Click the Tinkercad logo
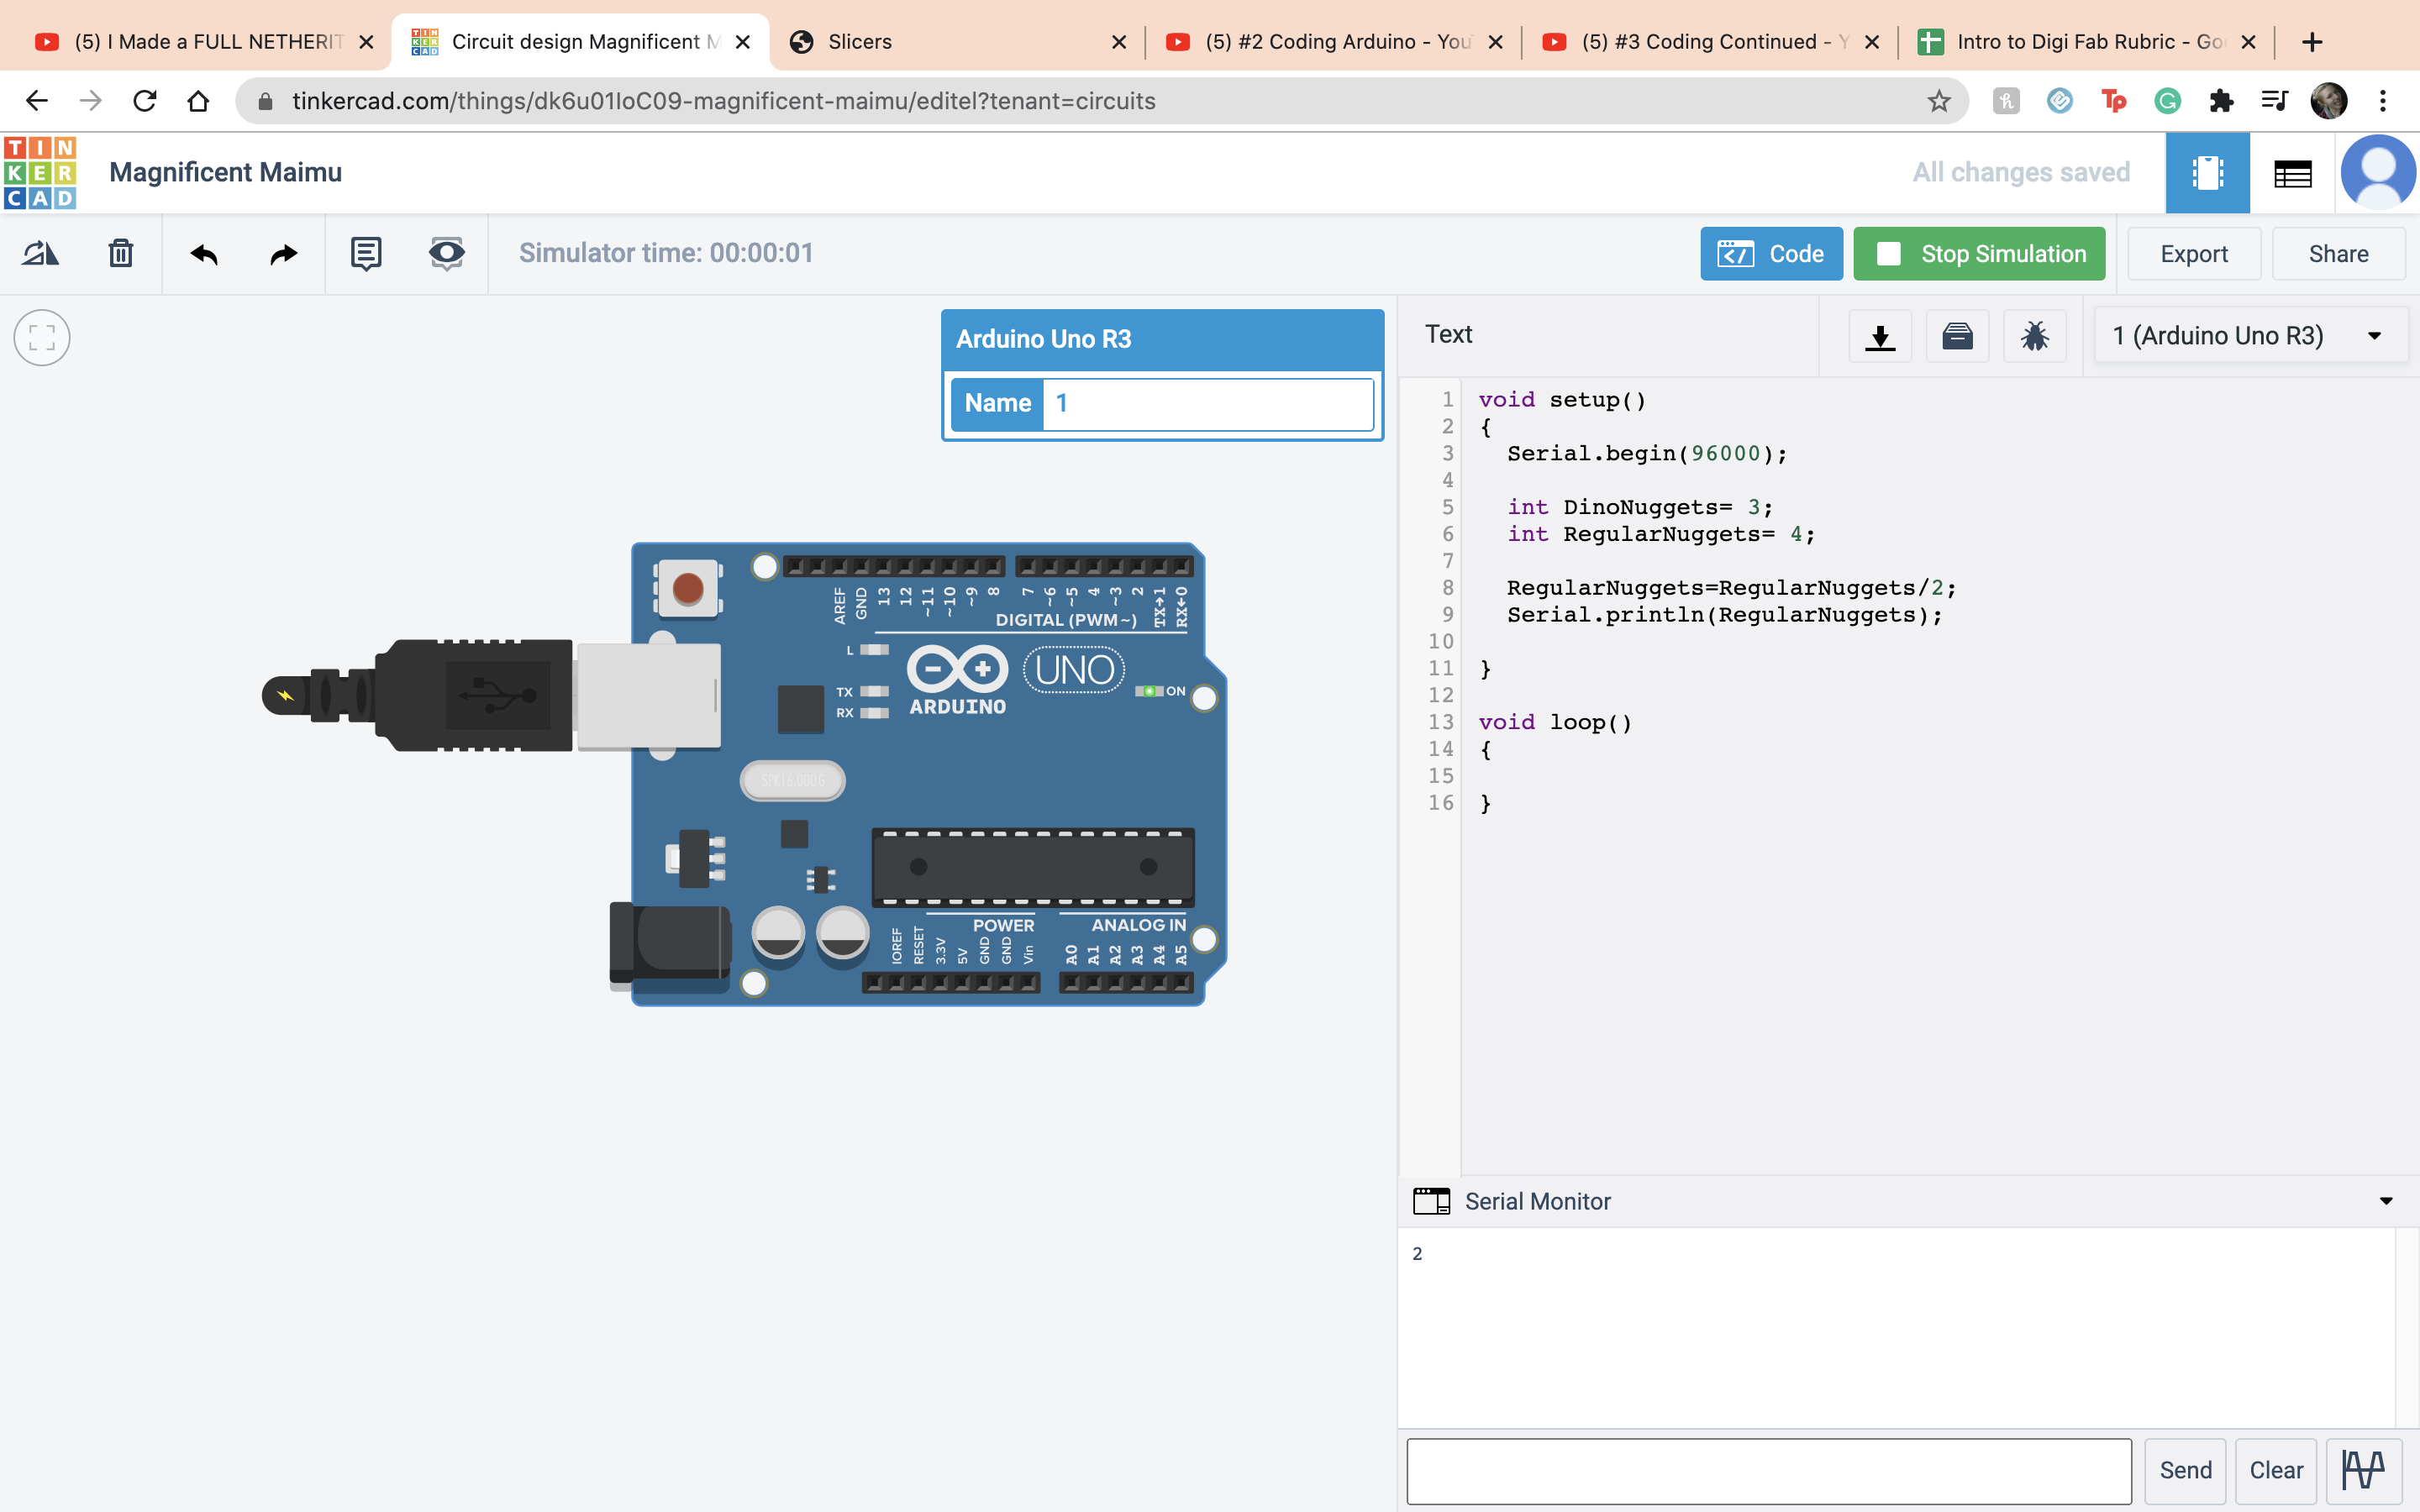The height and width of the screenshot is (1512, 2420). pyautogui.click(x=40, y=172)
